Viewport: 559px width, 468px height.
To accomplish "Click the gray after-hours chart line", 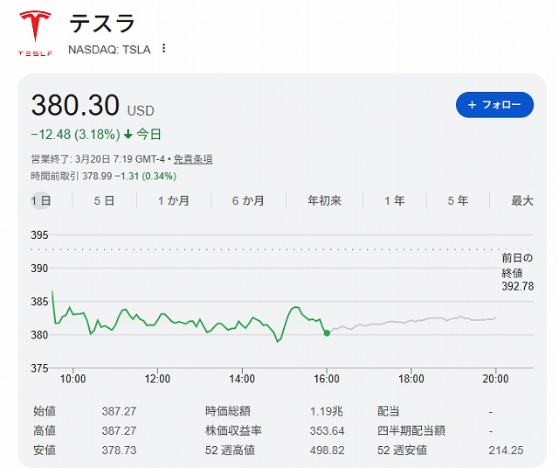I will pyautogui.click(x=411, y=322).
